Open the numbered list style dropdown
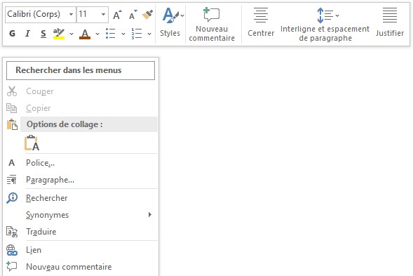 click(149, 34)
